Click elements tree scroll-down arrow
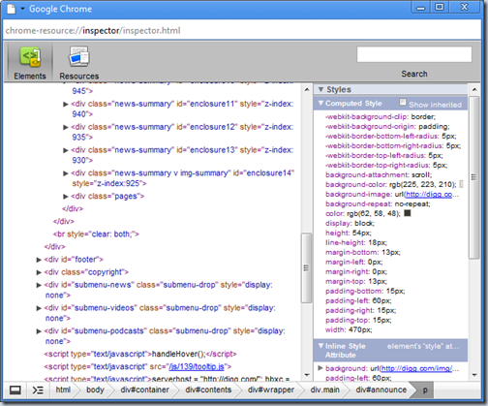This screenshot has width=488, height=406. click(307, 375)
